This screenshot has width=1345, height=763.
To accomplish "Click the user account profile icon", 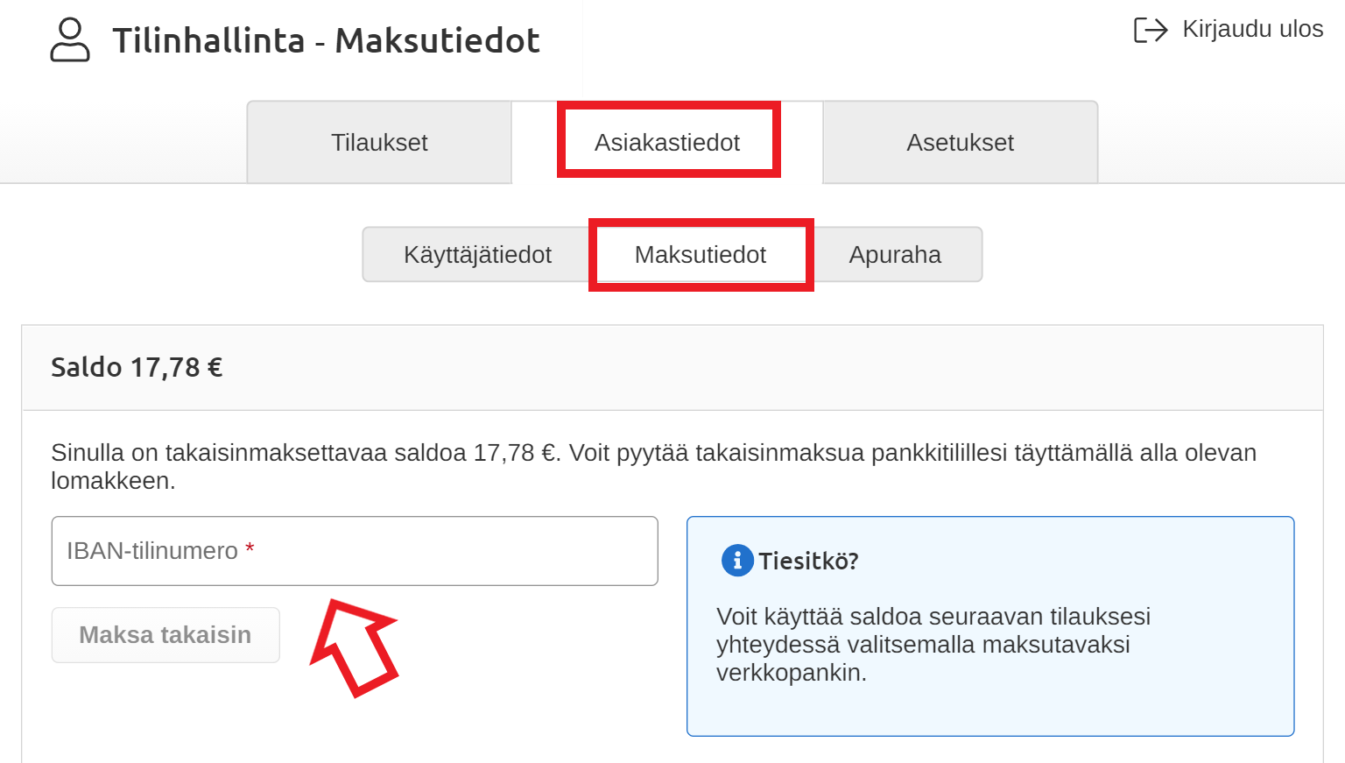I will tap(70, 40).
